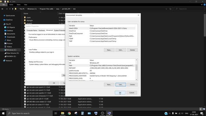Select OneDriveConsumer user variable row

pos(102,34)
